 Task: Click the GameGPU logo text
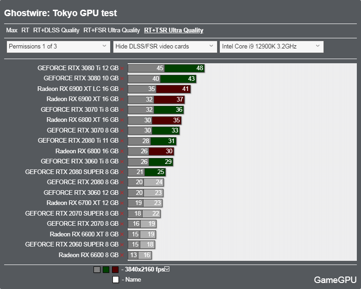(x=335, y=280)
